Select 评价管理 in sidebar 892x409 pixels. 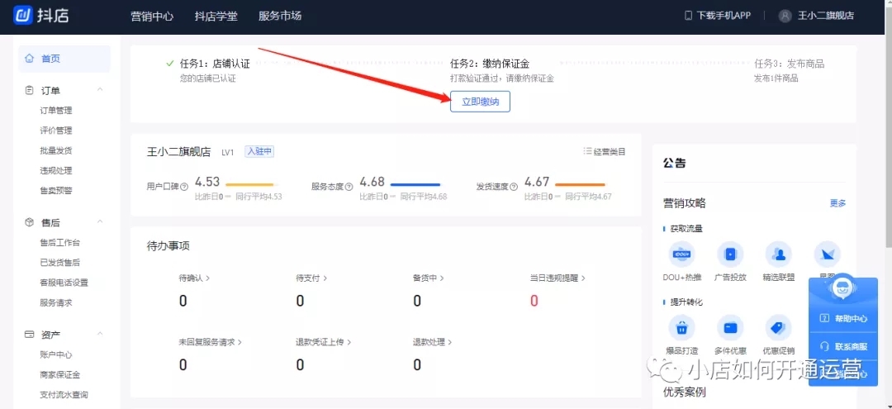pyautogui.click(x=56, y=131)
